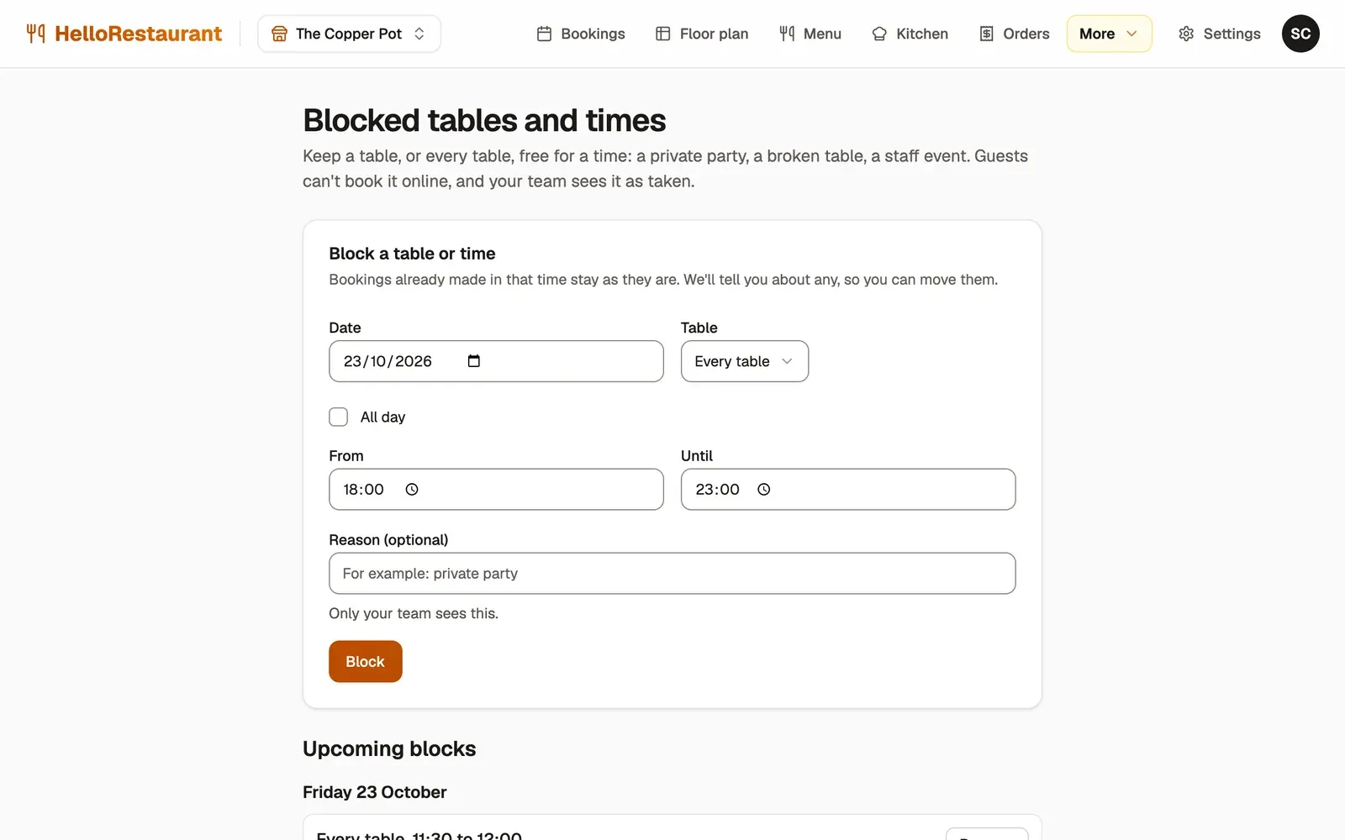This screenshot has width=1345, height=840.
Task: Click the storefront icon beside The Copper Pot
Action: [279, 34]
